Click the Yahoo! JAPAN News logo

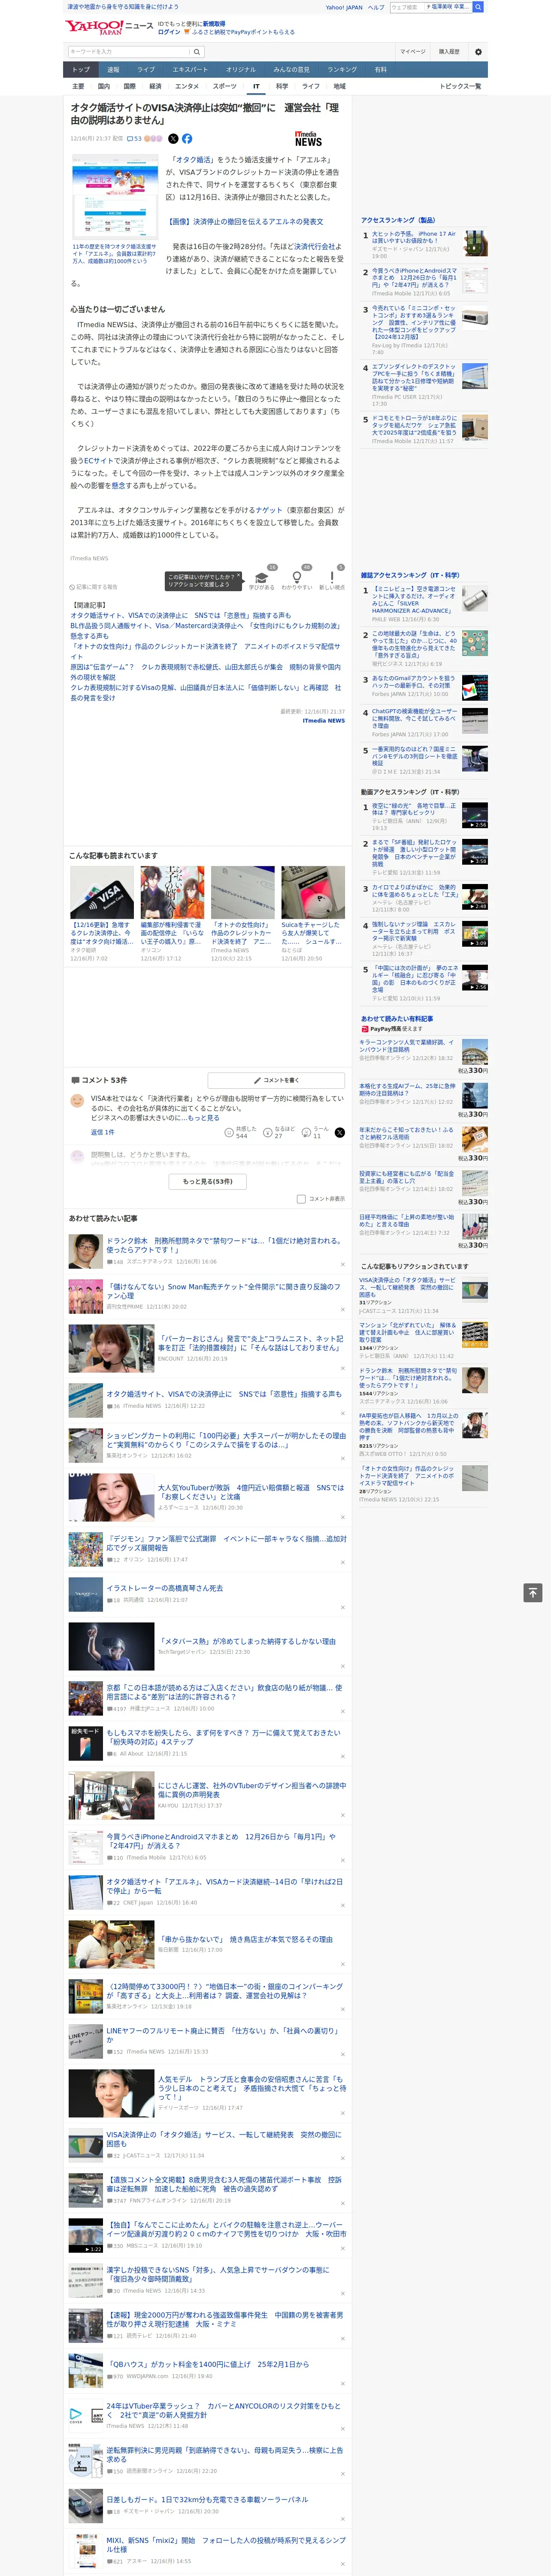(x=109, y=27)
